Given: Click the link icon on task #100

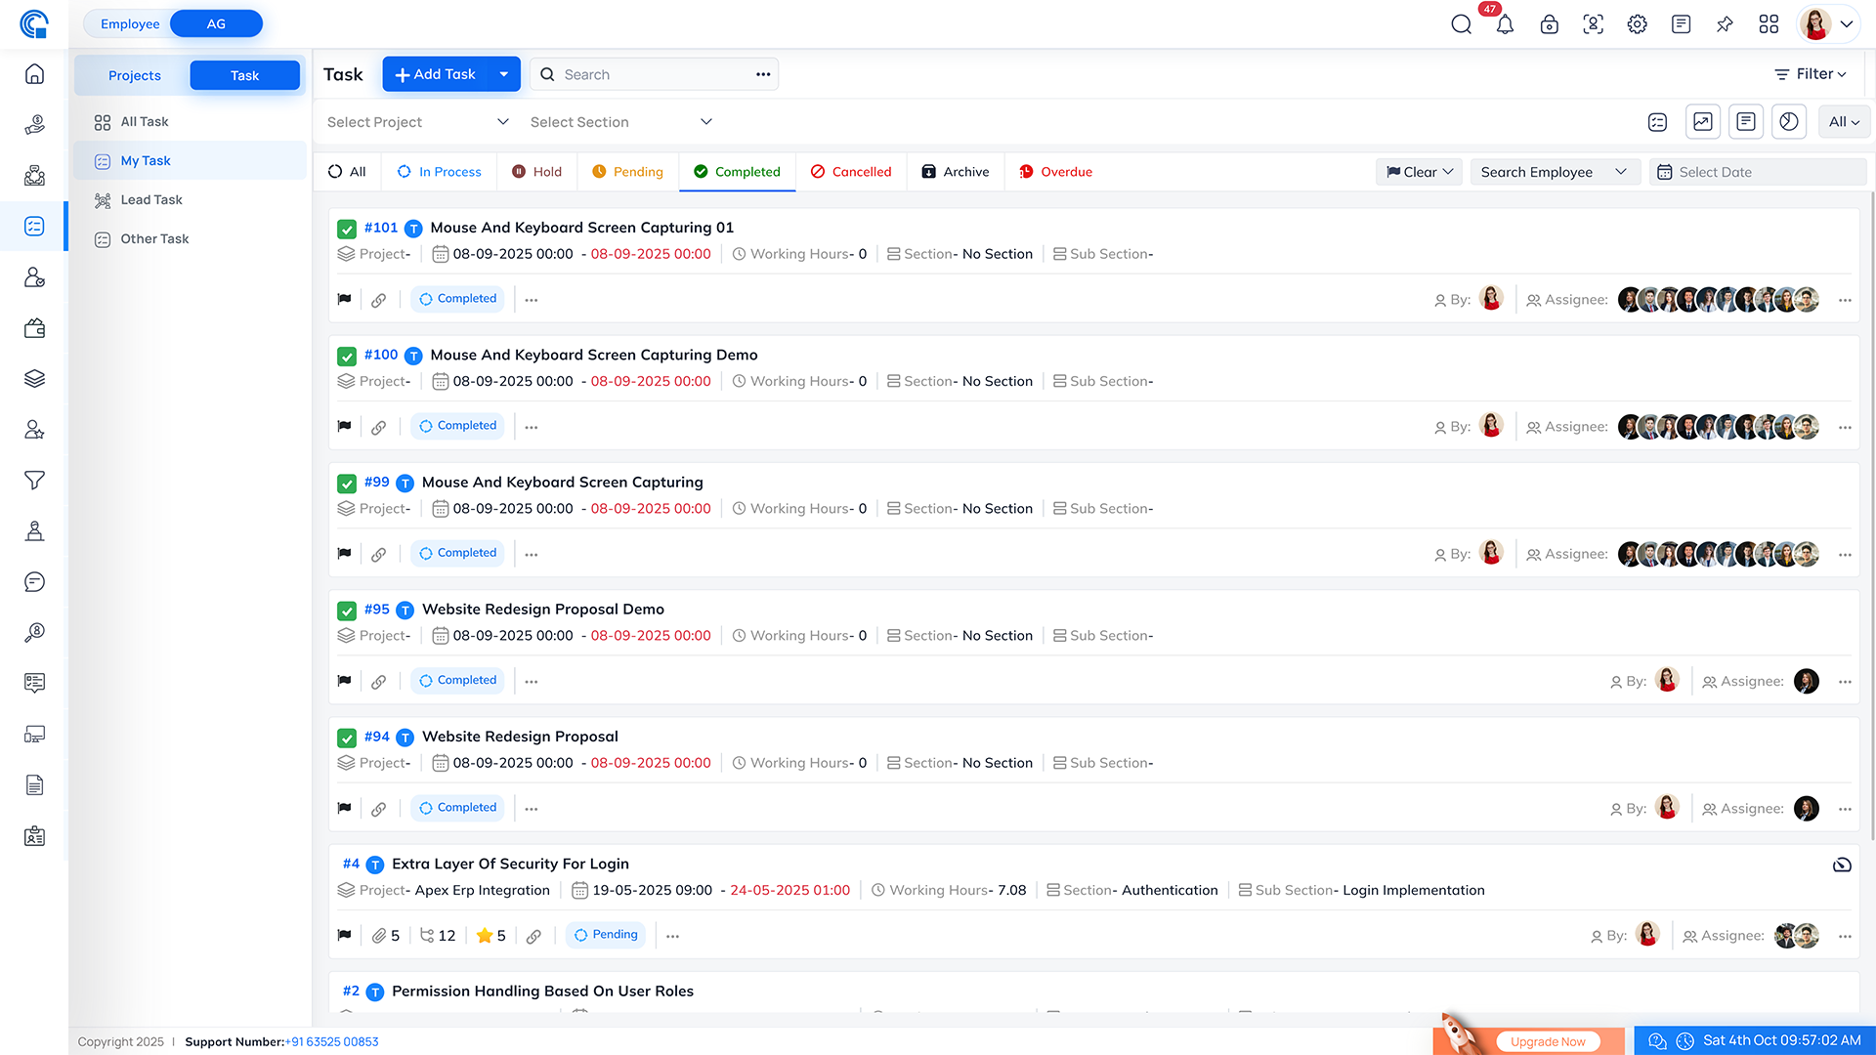Looking at the screenshot, I should click(x=378, y=427).
